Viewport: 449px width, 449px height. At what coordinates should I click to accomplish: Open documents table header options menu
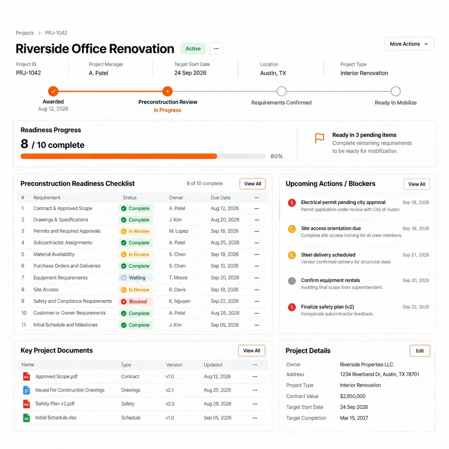click(255, 365)
